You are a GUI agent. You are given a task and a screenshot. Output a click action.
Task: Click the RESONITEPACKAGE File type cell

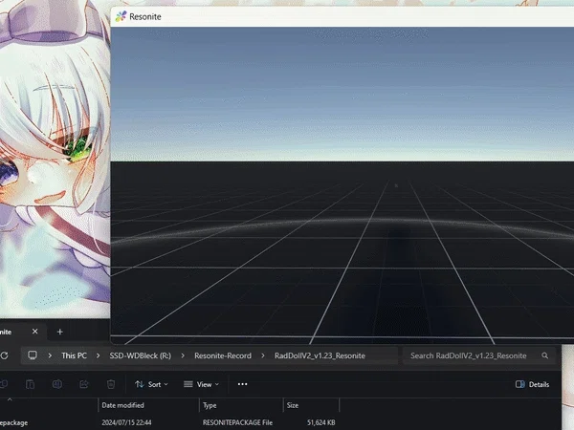237,422
